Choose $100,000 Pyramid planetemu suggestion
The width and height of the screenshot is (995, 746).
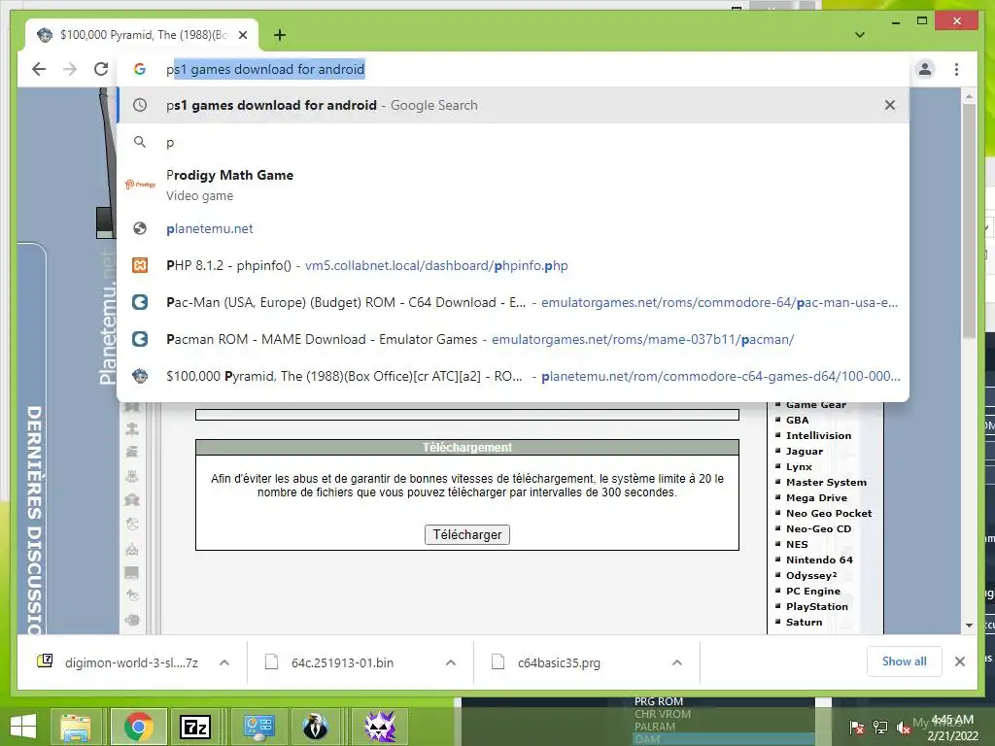[513, 376]
